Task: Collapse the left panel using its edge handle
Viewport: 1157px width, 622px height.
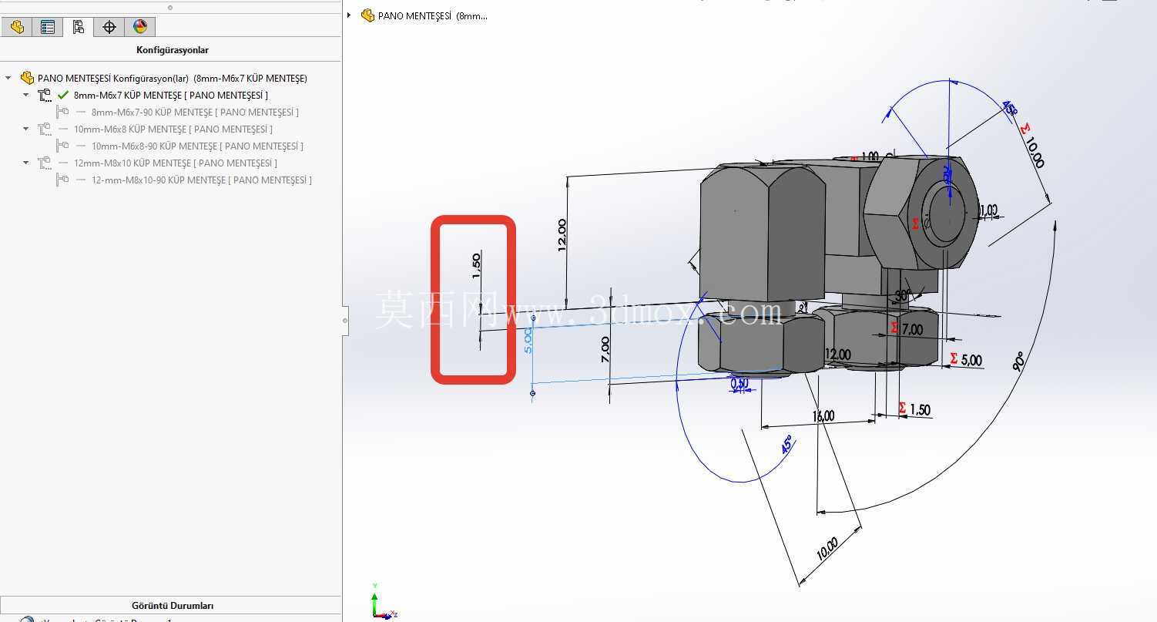Action: (345, 320)
